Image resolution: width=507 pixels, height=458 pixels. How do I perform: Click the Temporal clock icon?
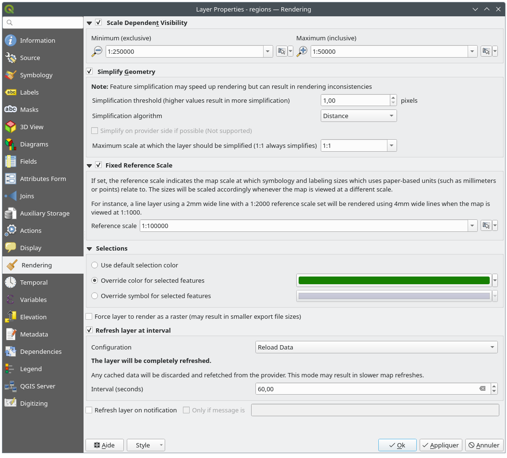pyautogui.click(x=11, y=282)
